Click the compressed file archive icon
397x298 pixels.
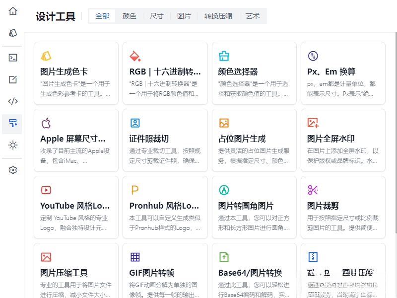313,257
